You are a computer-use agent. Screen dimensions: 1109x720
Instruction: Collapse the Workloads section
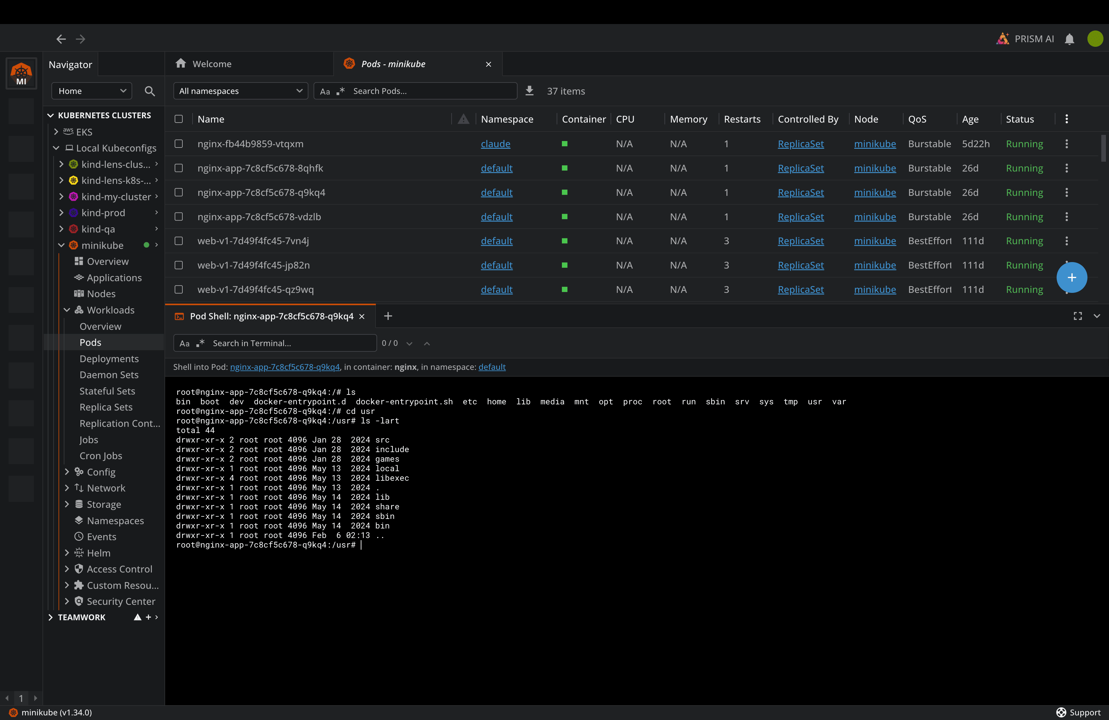tap(67, 310)
